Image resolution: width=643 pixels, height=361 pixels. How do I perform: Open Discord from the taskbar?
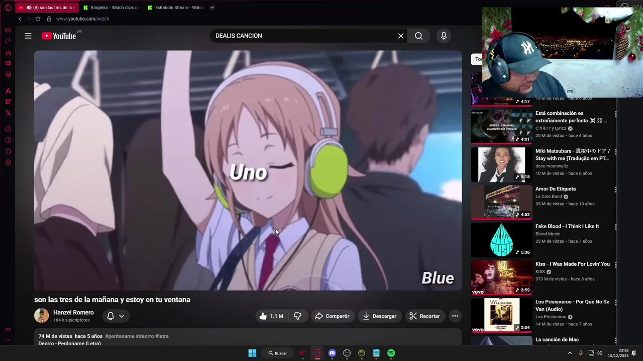332,353
